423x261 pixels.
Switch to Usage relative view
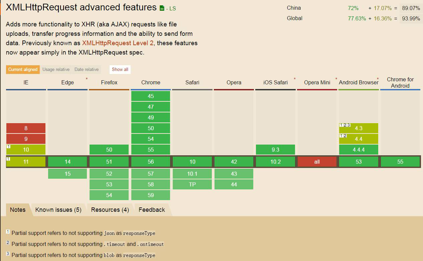56,69
